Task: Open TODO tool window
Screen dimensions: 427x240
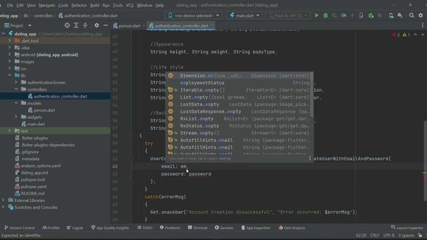Action: [x=145, y=228]
